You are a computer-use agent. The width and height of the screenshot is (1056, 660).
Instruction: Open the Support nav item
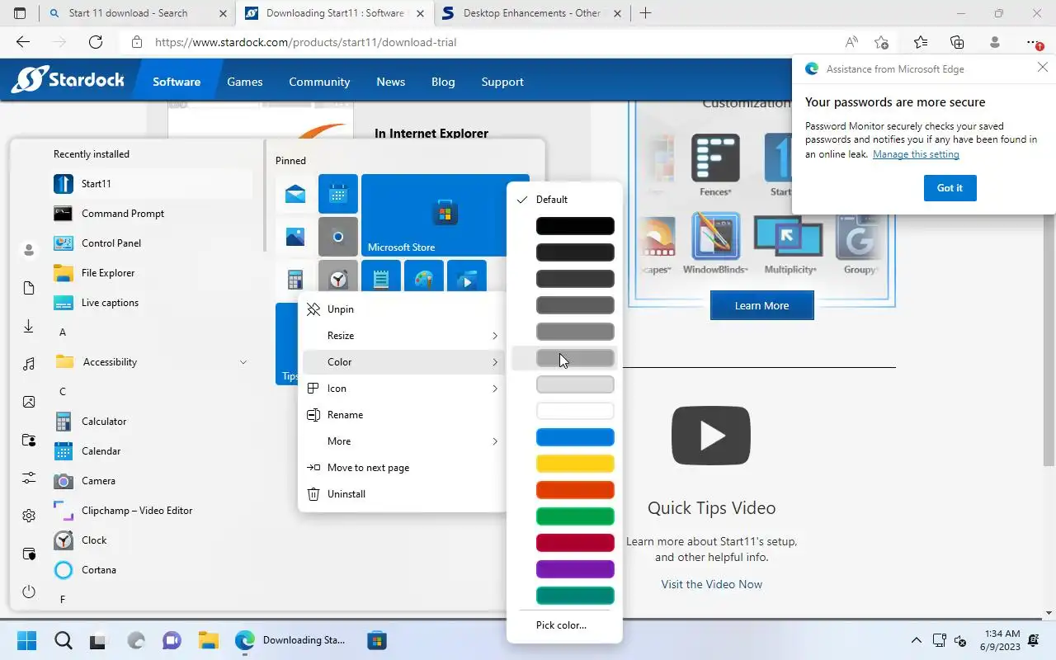pos(502,82)
